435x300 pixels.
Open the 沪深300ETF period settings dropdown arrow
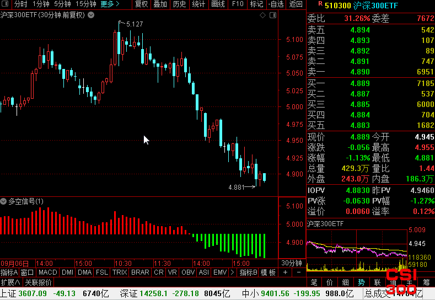[91, 15]
